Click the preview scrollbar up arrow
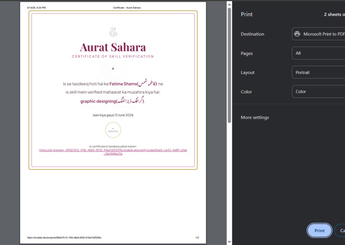This screenshot has height=245, width=345. click(229, 4)
